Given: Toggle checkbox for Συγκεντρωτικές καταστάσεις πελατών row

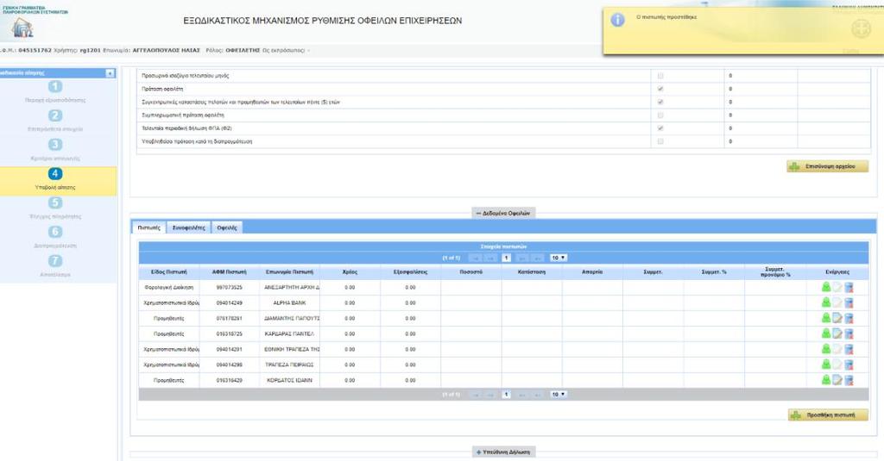Looking at the screenshot, I should click(660, 102).
